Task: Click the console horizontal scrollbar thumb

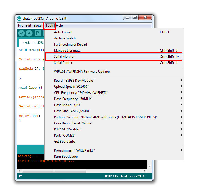Action: [x=54, y=171]
